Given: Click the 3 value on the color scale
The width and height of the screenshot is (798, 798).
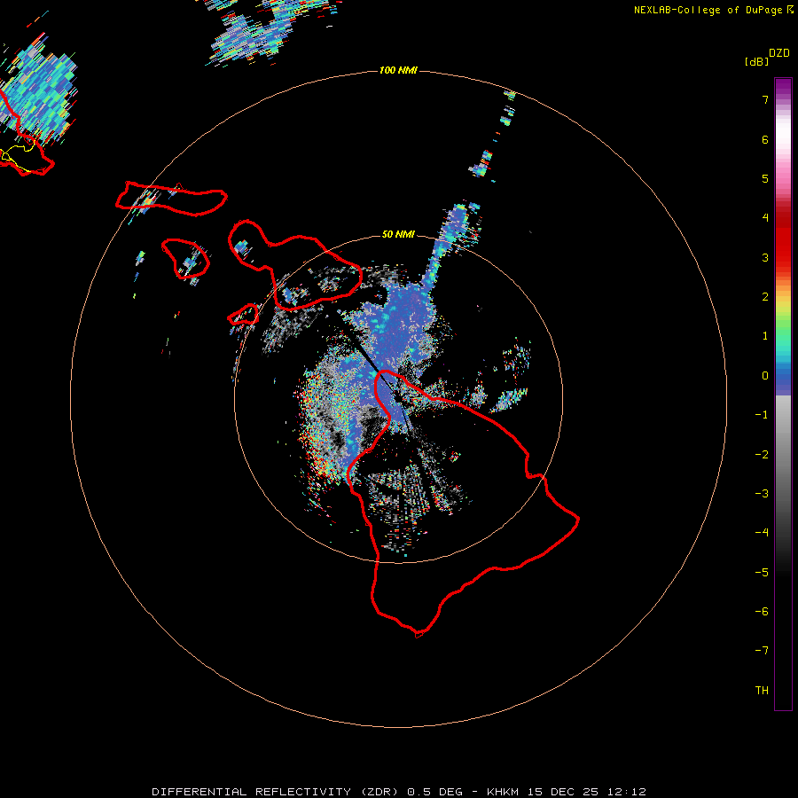Looking at the screenshot, I should click(x=765, y=257).
